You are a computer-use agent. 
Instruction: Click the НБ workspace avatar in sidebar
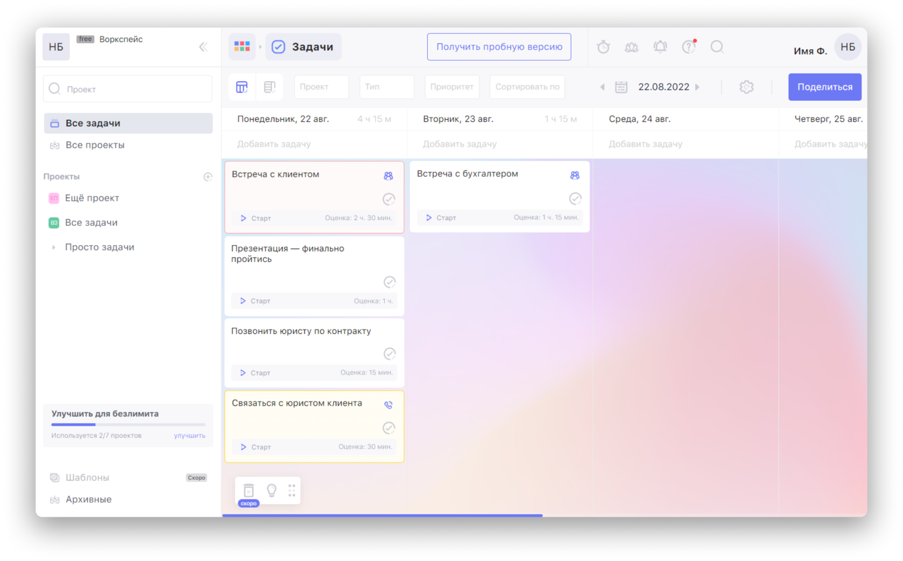point(56,47)
